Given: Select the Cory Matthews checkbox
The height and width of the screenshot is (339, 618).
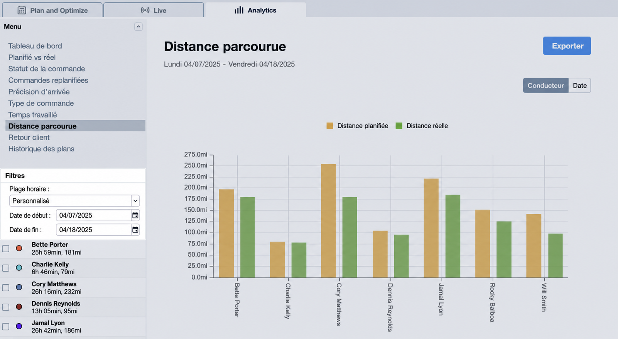Looking at the screenshot, I should [6, 288].
